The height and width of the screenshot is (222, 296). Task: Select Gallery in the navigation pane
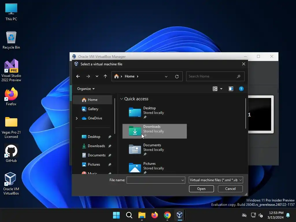pos(92,109)
